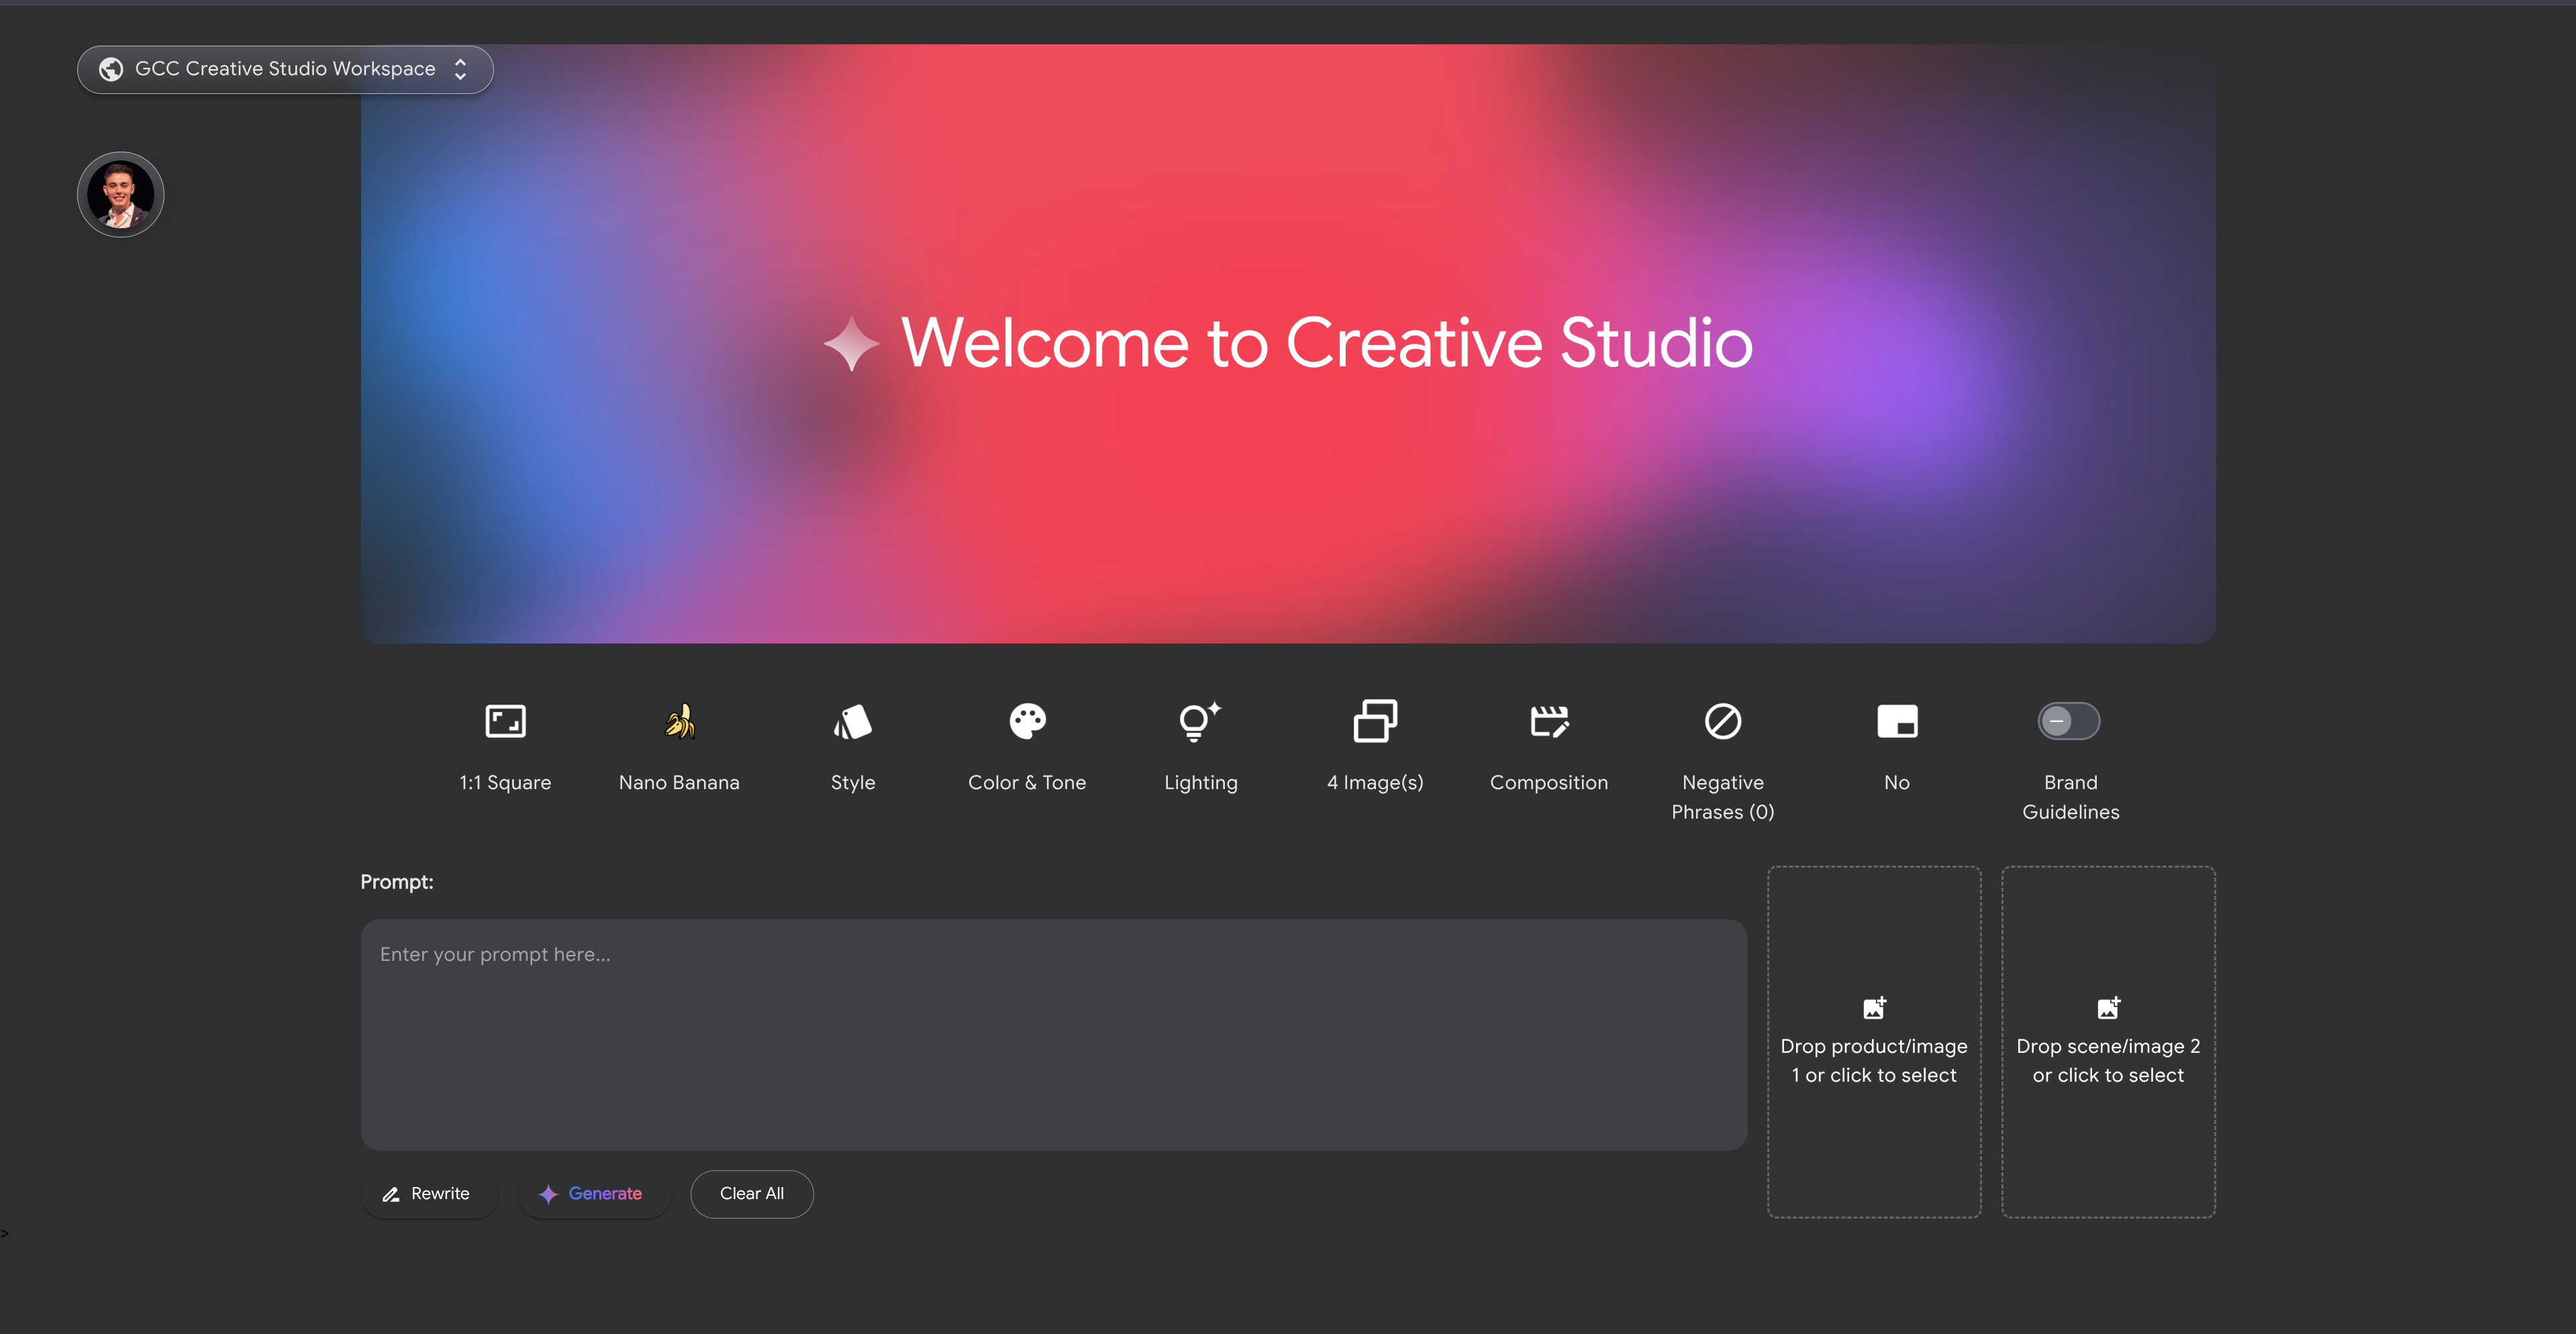Click the globe icon in workspace selector

(111, 69)
